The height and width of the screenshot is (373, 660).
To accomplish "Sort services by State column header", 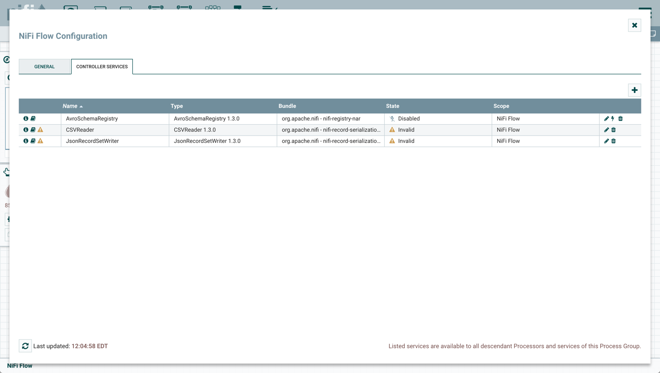I will coord(393,106).
